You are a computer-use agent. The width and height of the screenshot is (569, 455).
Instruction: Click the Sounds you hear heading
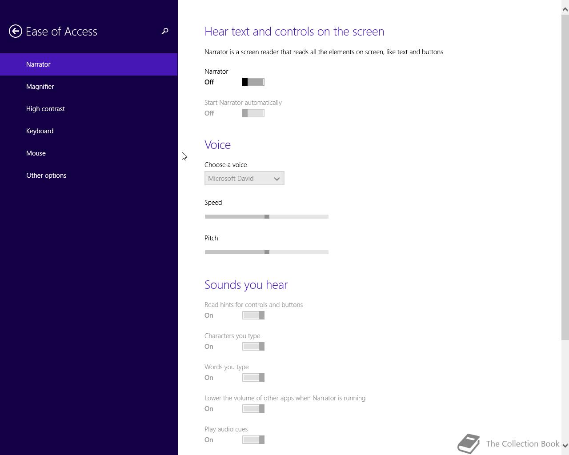click(x=246, y=285)
